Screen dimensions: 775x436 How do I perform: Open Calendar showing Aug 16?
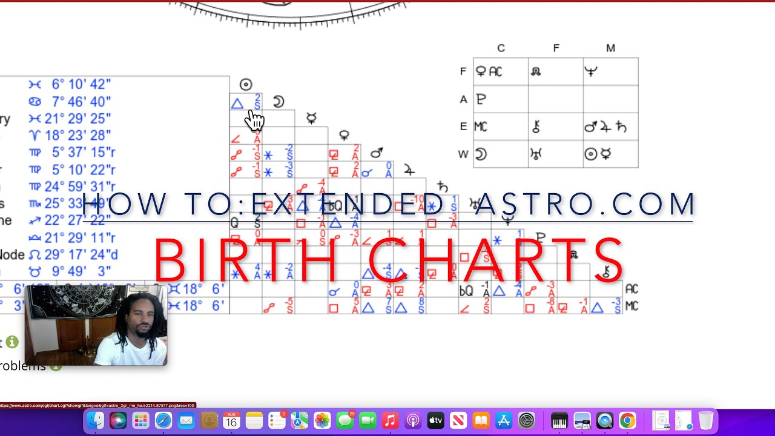[x=231, y=420]
